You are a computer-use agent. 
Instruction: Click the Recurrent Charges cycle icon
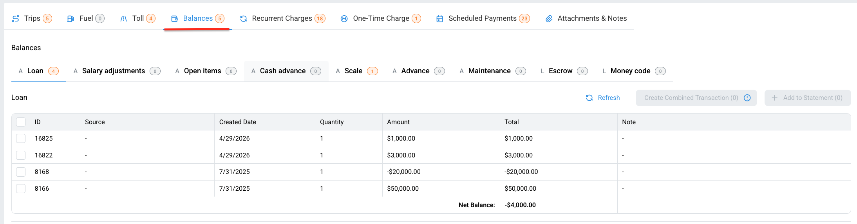[244, 19]
